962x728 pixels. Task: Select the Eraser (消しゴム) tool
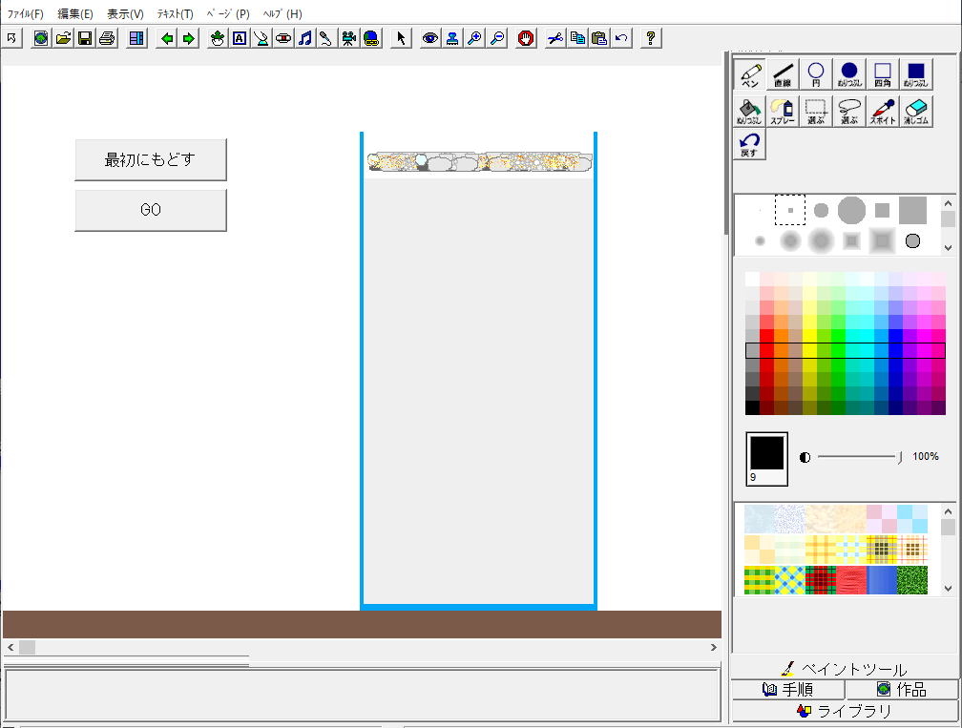click(x=915, y=112)
